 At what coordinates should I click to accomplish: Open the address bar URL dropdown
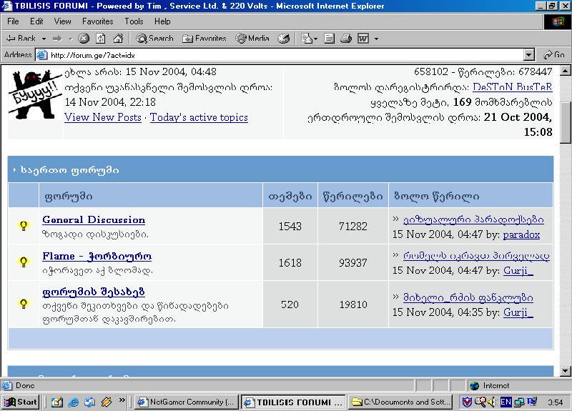[x=528, y=55]
